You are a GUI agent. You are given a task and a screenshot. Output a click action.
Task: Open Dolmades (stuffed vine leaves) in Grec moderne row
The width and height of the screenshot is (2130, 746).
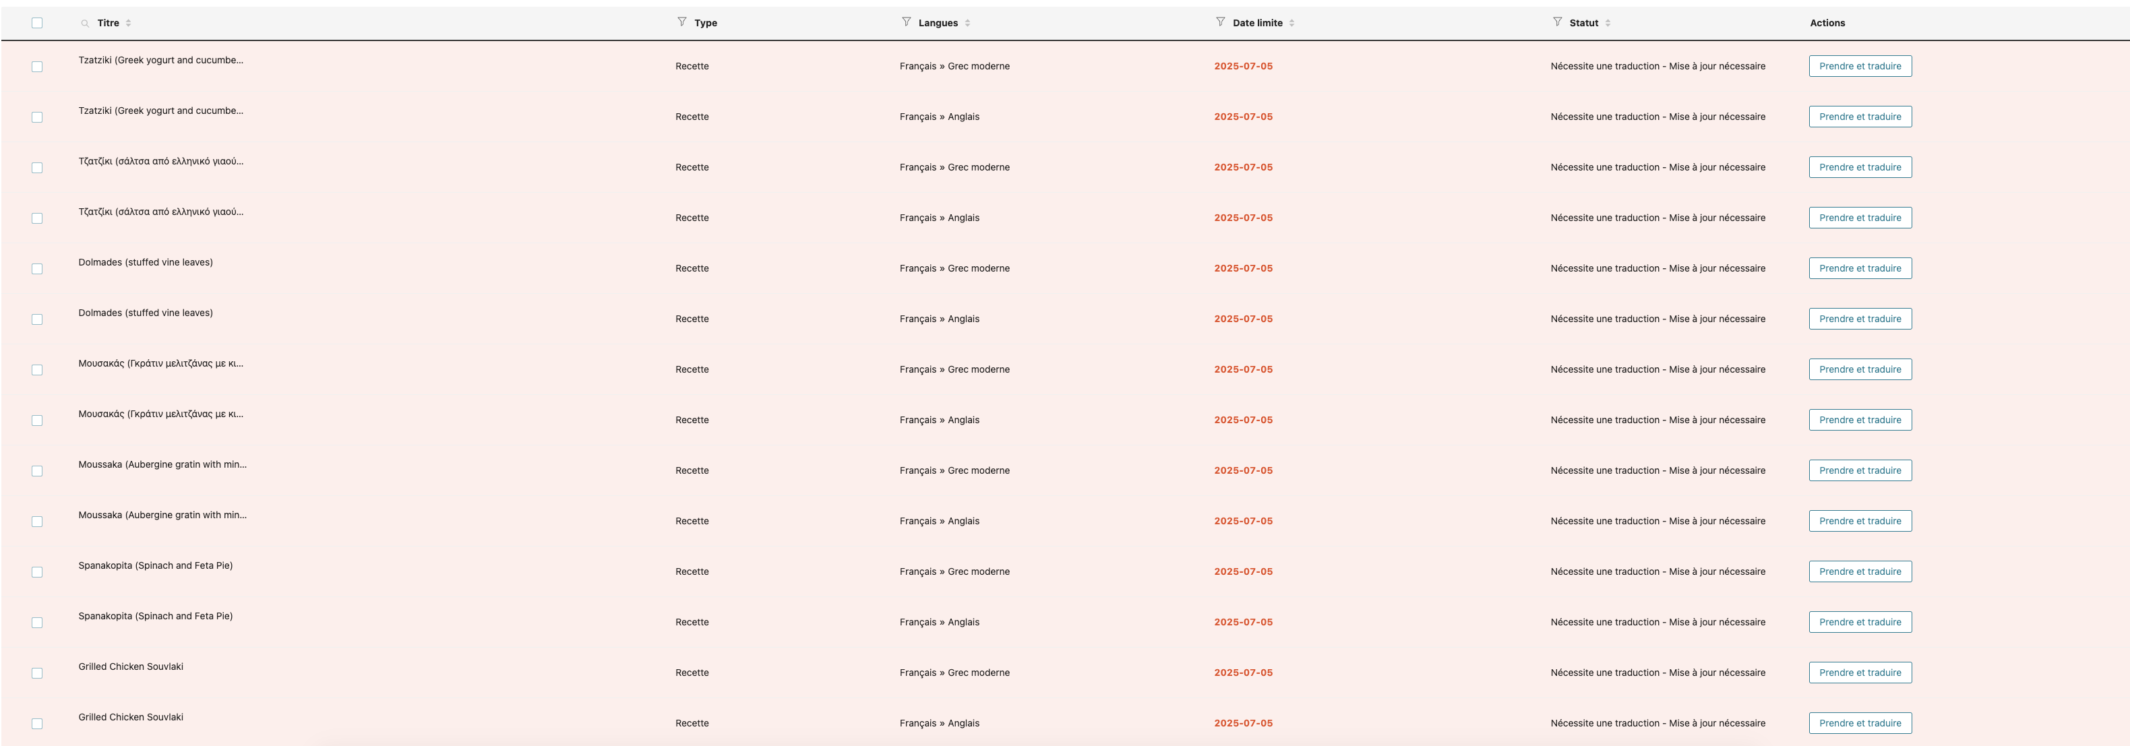click(x=146, y=262)
